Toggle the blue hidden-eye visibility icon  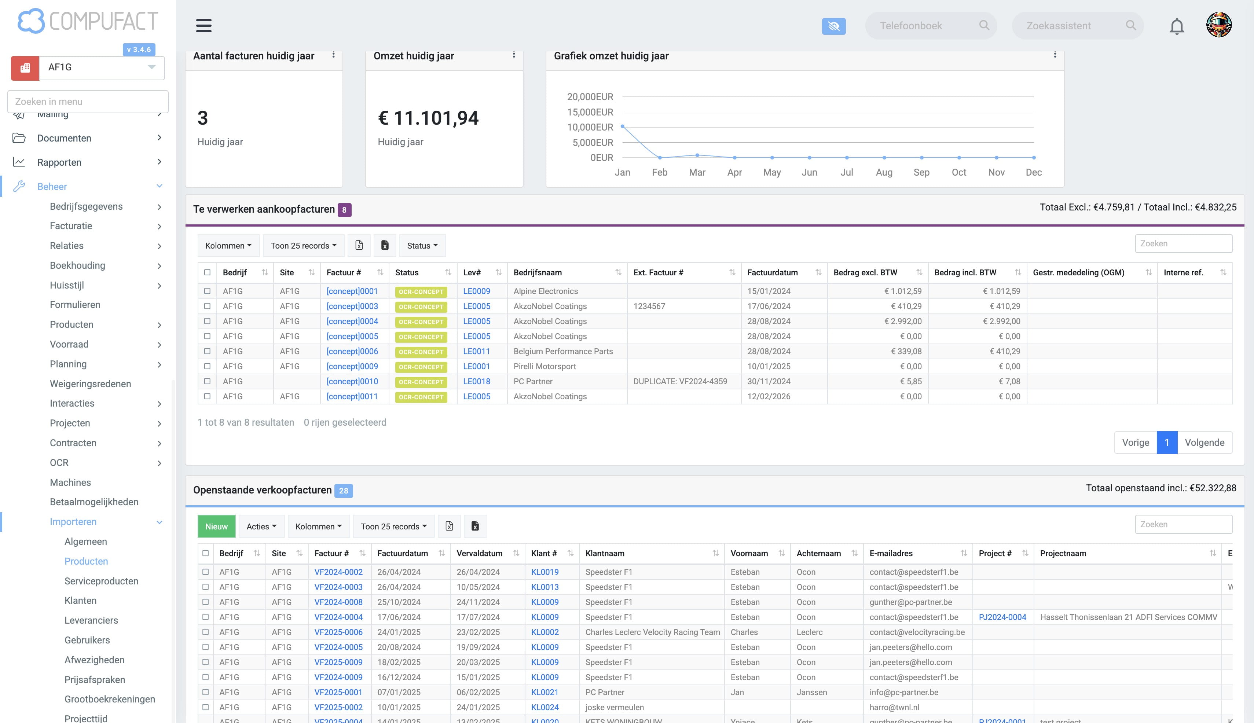833,26
